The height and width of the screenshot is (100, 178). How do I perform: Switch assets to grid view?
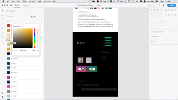point(35,17)
